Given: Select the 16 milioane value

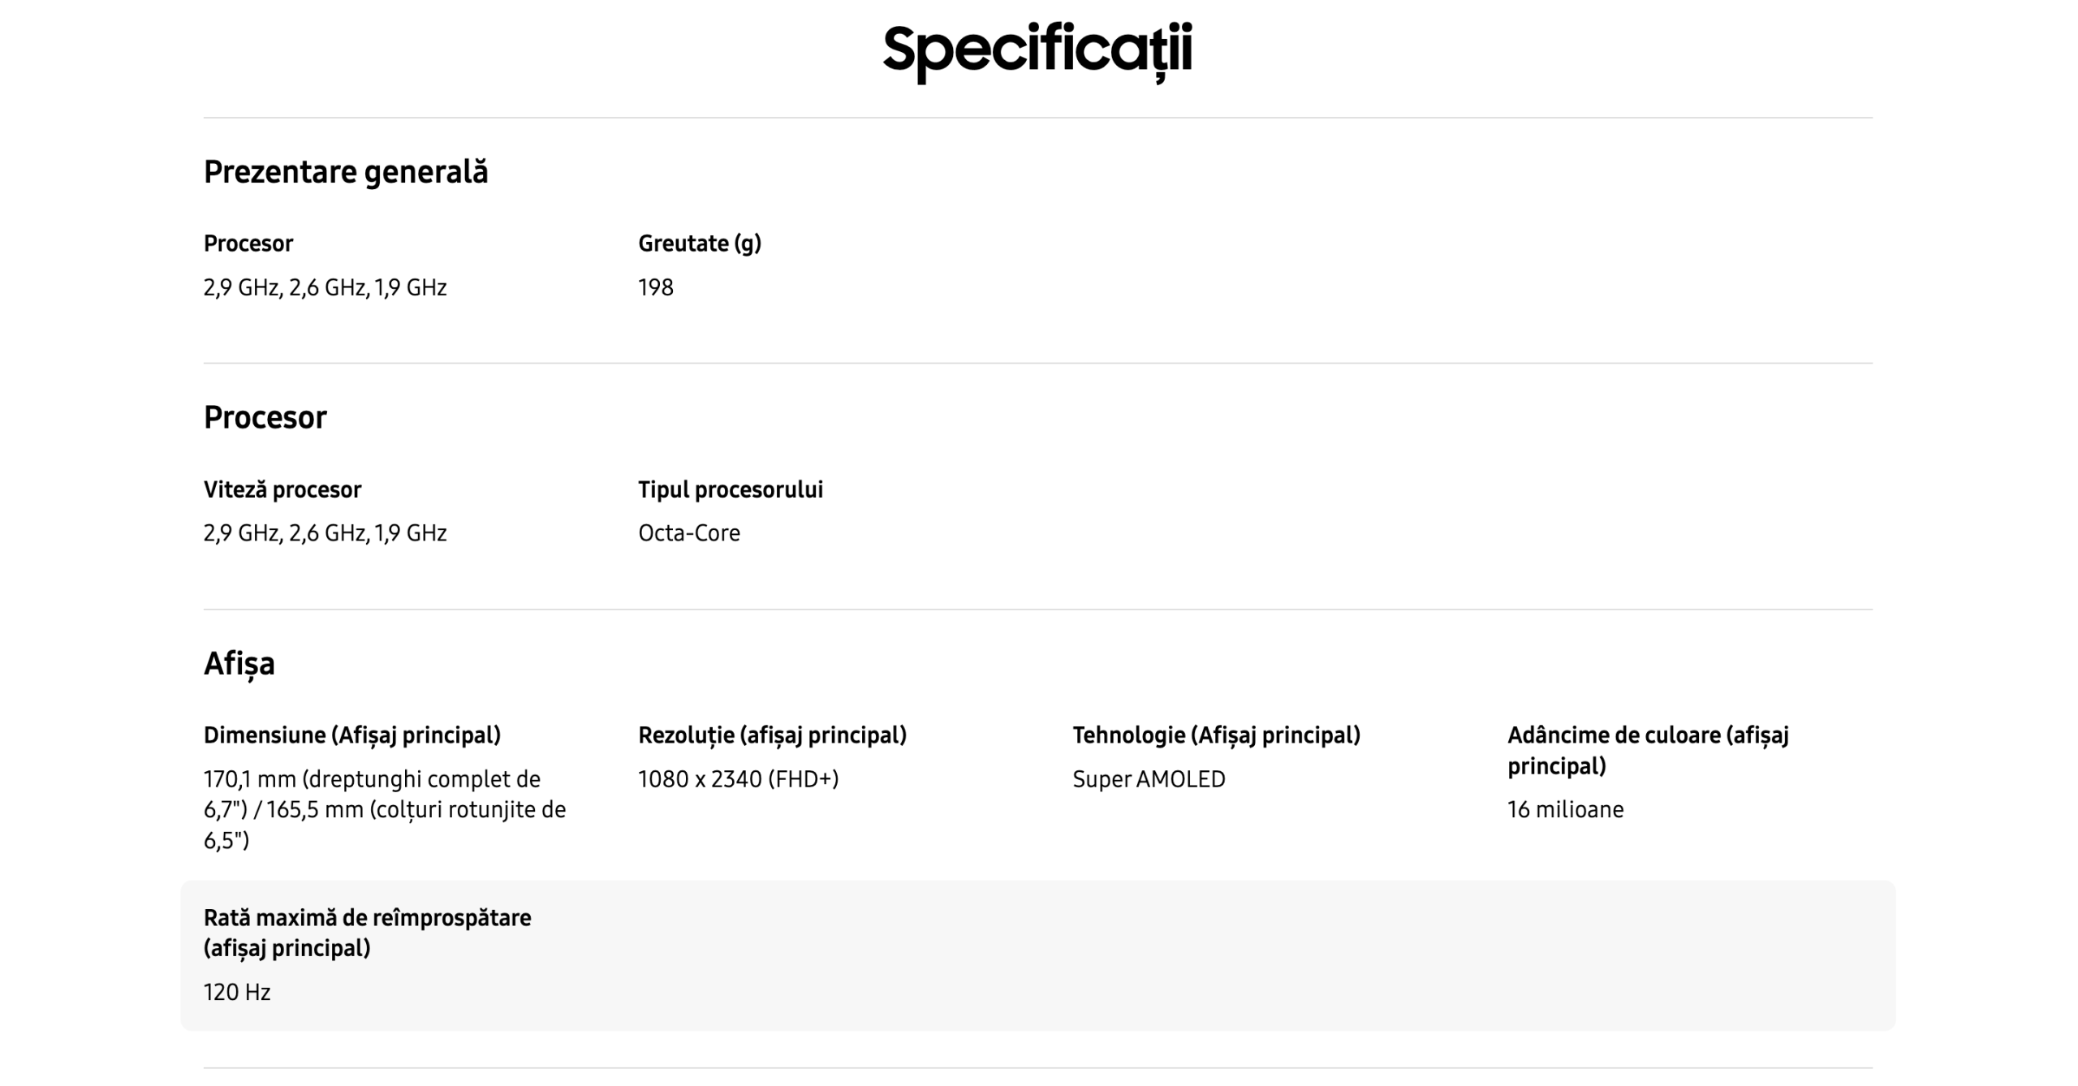Looking at the screenshot, I should click(x=1565, y=809).
